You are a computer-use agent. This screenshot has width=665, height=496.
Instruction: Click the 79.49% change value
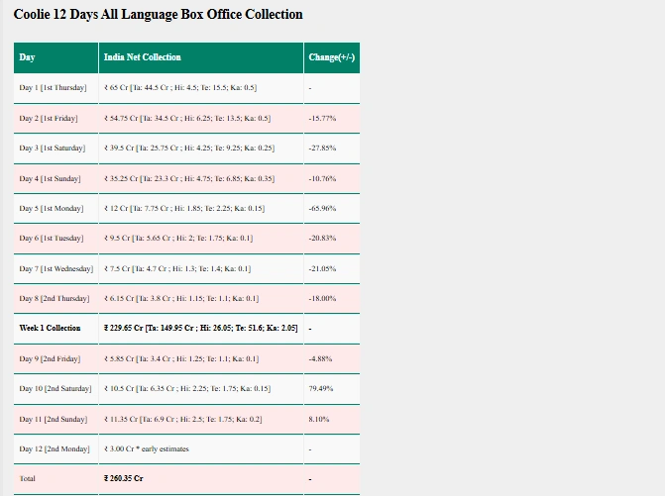pos(321,389)
